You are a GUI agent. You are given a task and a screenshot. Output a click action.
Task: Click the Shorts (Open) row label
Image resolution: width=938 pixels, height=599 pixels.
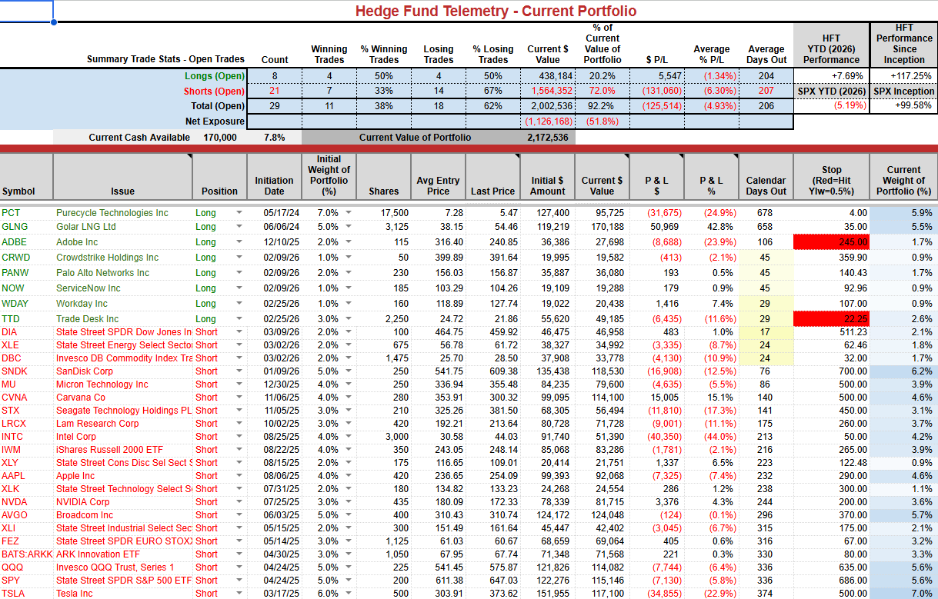[x=213, y=92]
